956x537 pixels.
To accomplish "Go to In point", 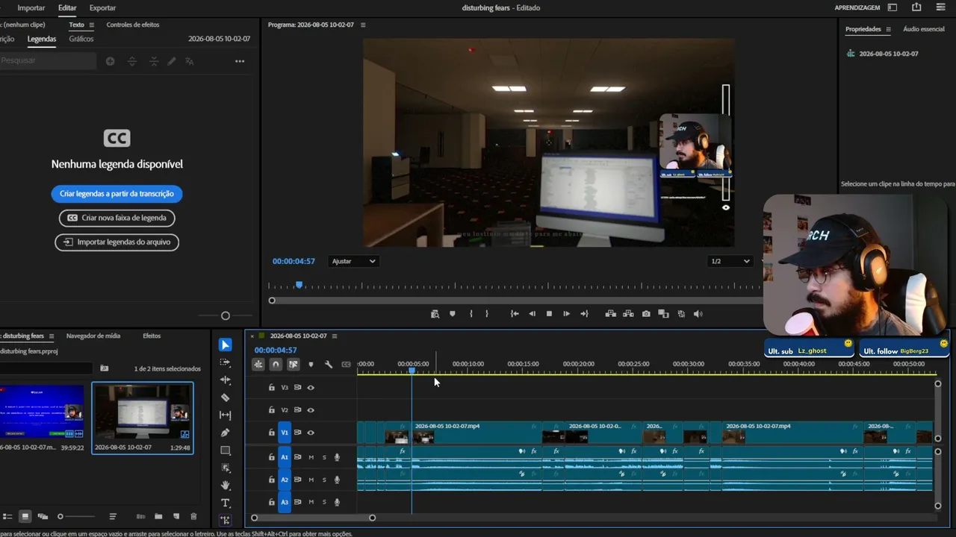I will click(x=515, y=314).
